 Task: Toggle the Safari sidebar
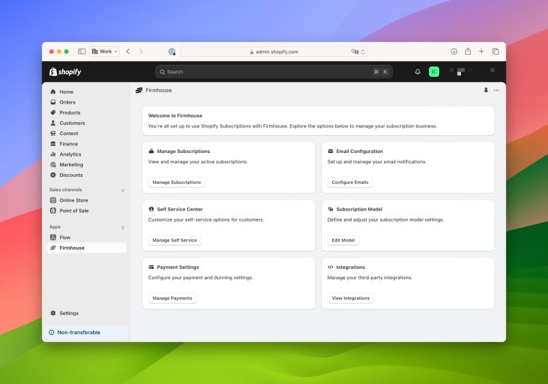(82, 51)
